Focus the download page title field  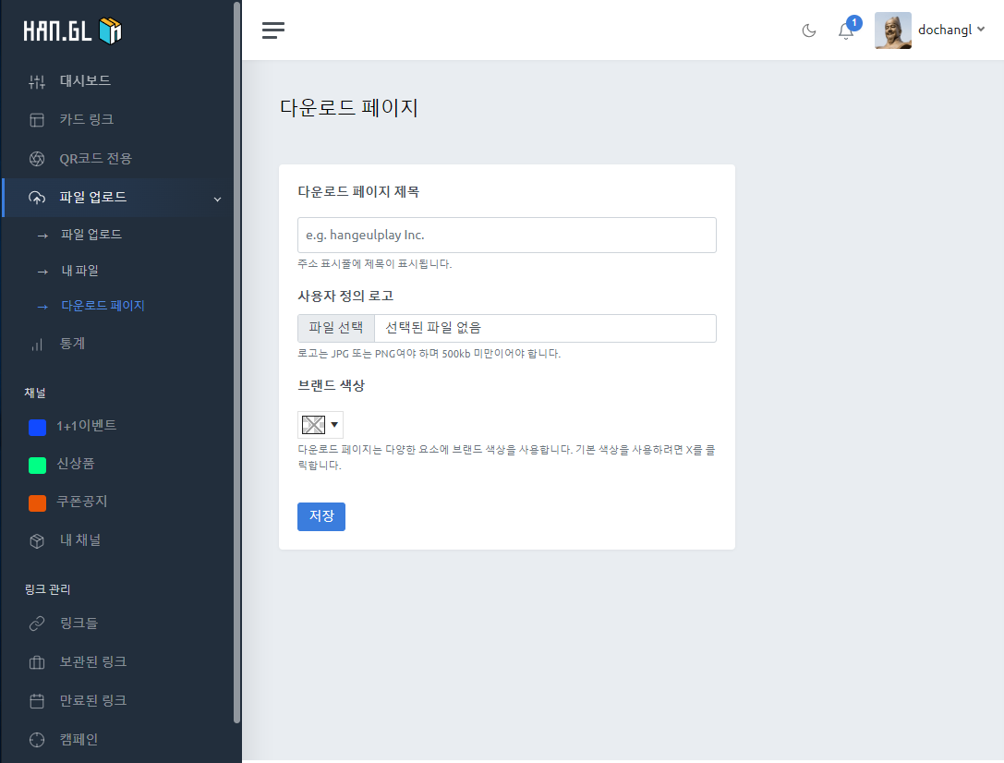coord(506,235)
